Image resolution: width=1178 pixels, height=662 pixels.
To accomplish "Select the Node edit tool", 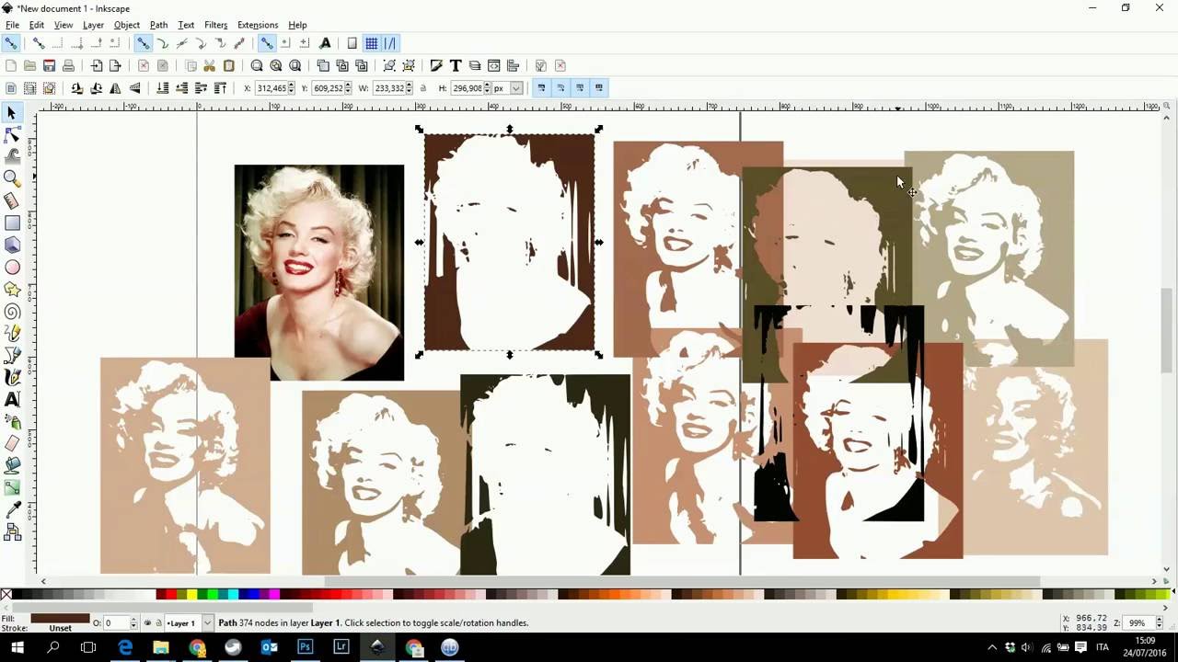I will (x=12, y=134).
